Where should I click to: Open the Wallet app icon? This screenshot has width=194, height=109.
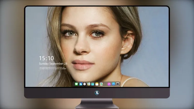[101, 84]
